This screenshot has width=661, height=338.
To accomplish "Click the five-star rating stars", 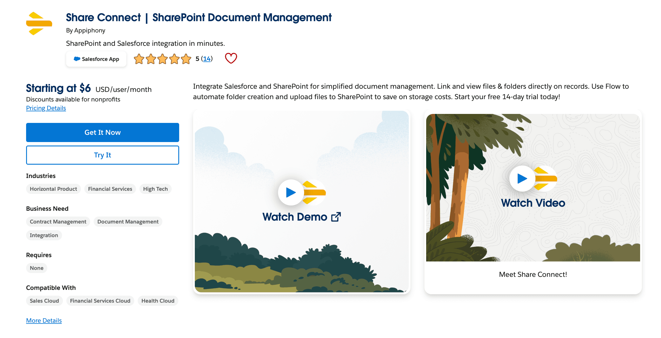I will (162, 59).
